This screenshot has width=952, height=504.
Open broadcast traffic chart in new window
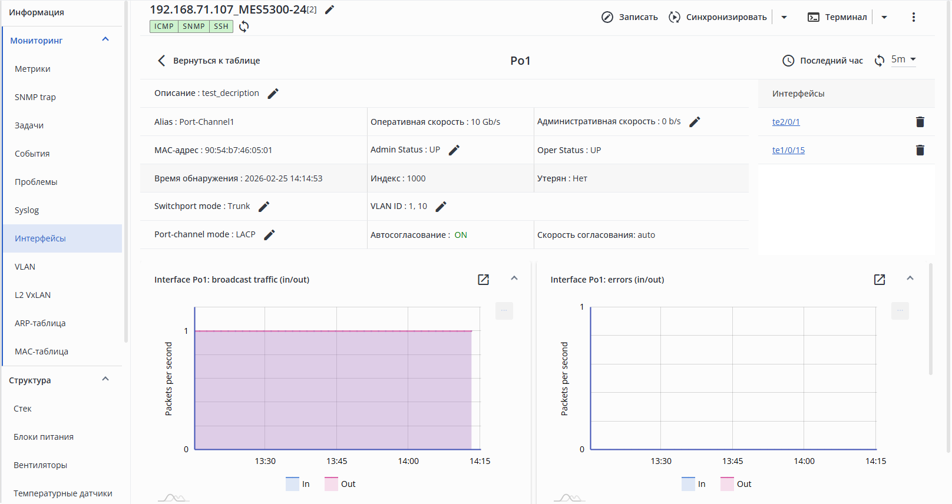(483, 280)
